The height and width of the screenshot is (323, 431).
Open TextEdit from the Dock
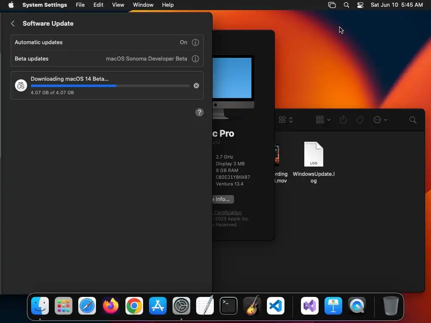(205, 305)
